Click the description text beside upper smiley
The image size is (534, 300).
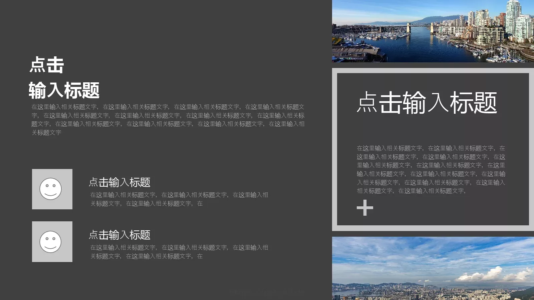coord(179,199)
